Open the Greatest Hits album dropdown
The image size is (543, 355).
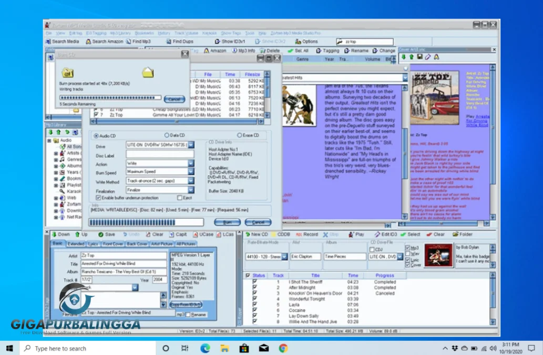[405, 78]
